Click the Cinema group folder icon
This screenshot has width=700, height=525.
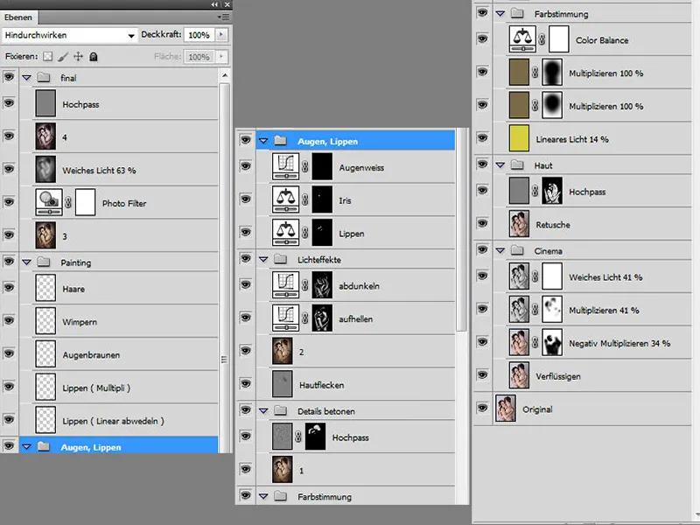pyautogui.click(x=517, y=250)
